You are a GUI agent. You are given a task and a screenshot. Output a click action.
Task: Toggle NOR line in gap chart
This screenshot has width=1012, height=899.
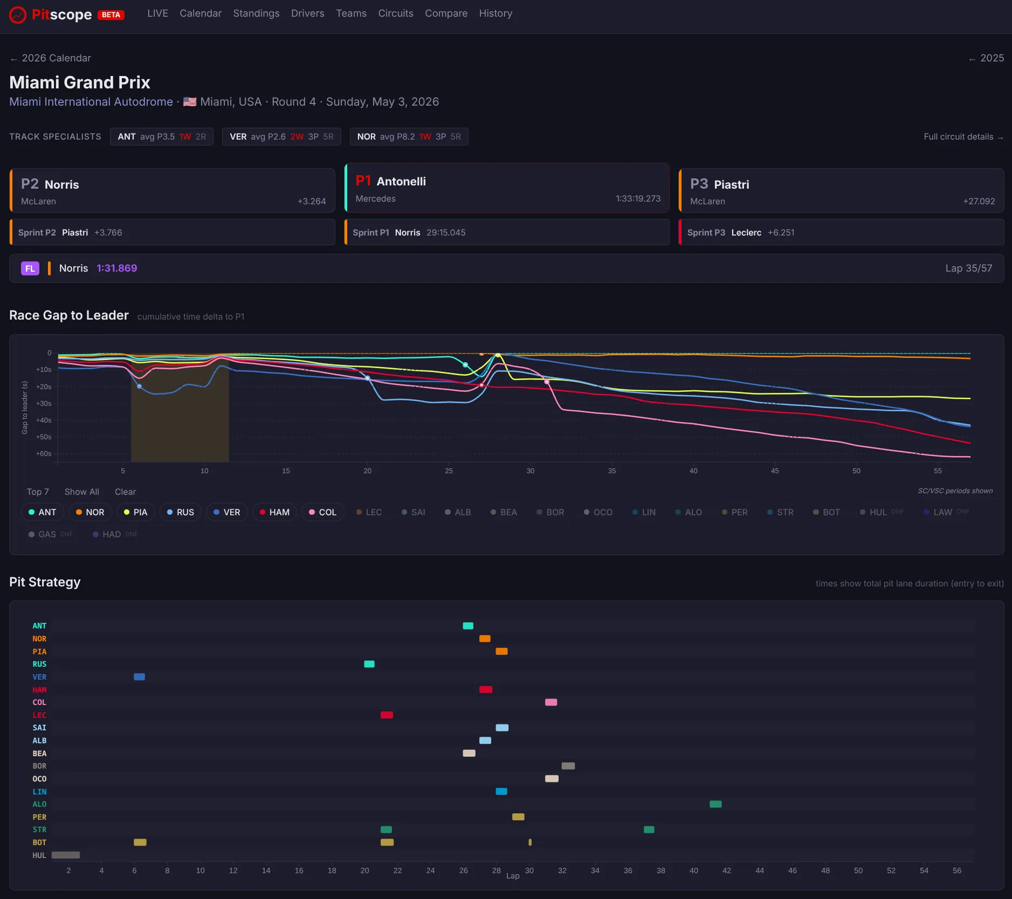(x=90, y=512)
